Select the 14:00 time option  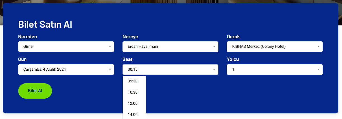coord(133,115)
